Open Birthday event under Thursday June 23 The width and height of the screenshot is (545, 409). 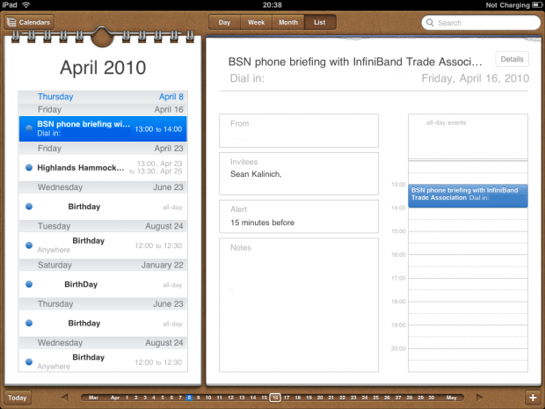click(103, 323)
